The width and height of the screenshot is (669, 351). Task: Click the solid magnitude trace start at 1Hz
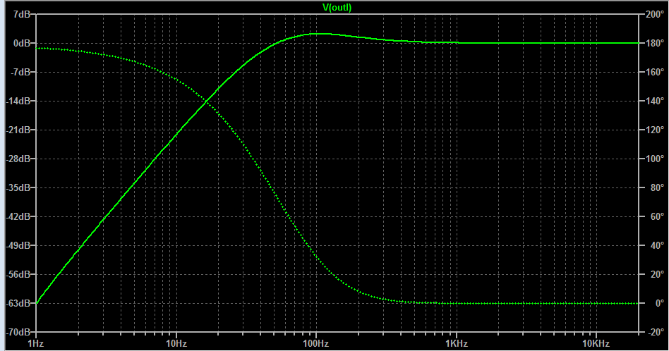[x=37, y=303]
